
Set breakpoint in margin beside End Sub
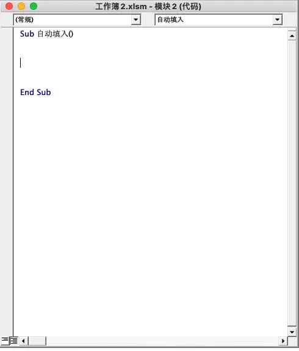(7, 92)
